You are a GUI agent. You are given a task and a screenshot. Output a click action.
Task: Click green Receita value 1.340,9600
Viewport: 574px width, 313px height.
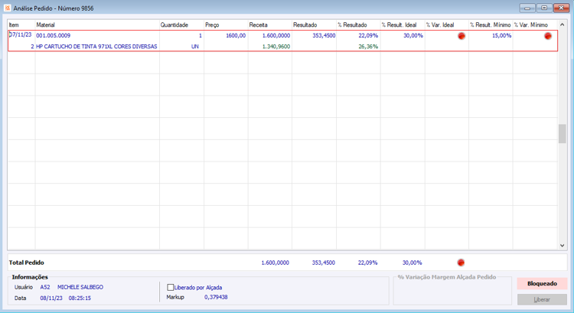tap(276, 47)
